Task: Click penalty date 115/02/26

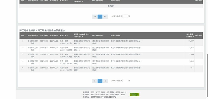Action: [x=54, y=41]
